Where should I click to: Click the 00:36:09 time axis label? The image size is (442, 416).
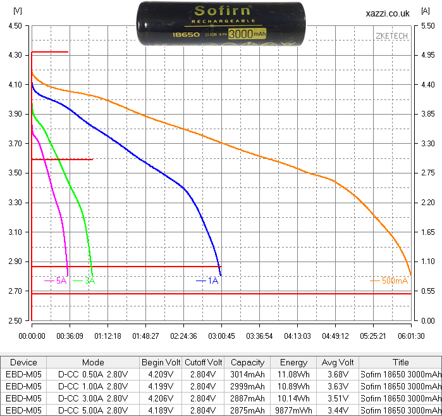(70, 336)
